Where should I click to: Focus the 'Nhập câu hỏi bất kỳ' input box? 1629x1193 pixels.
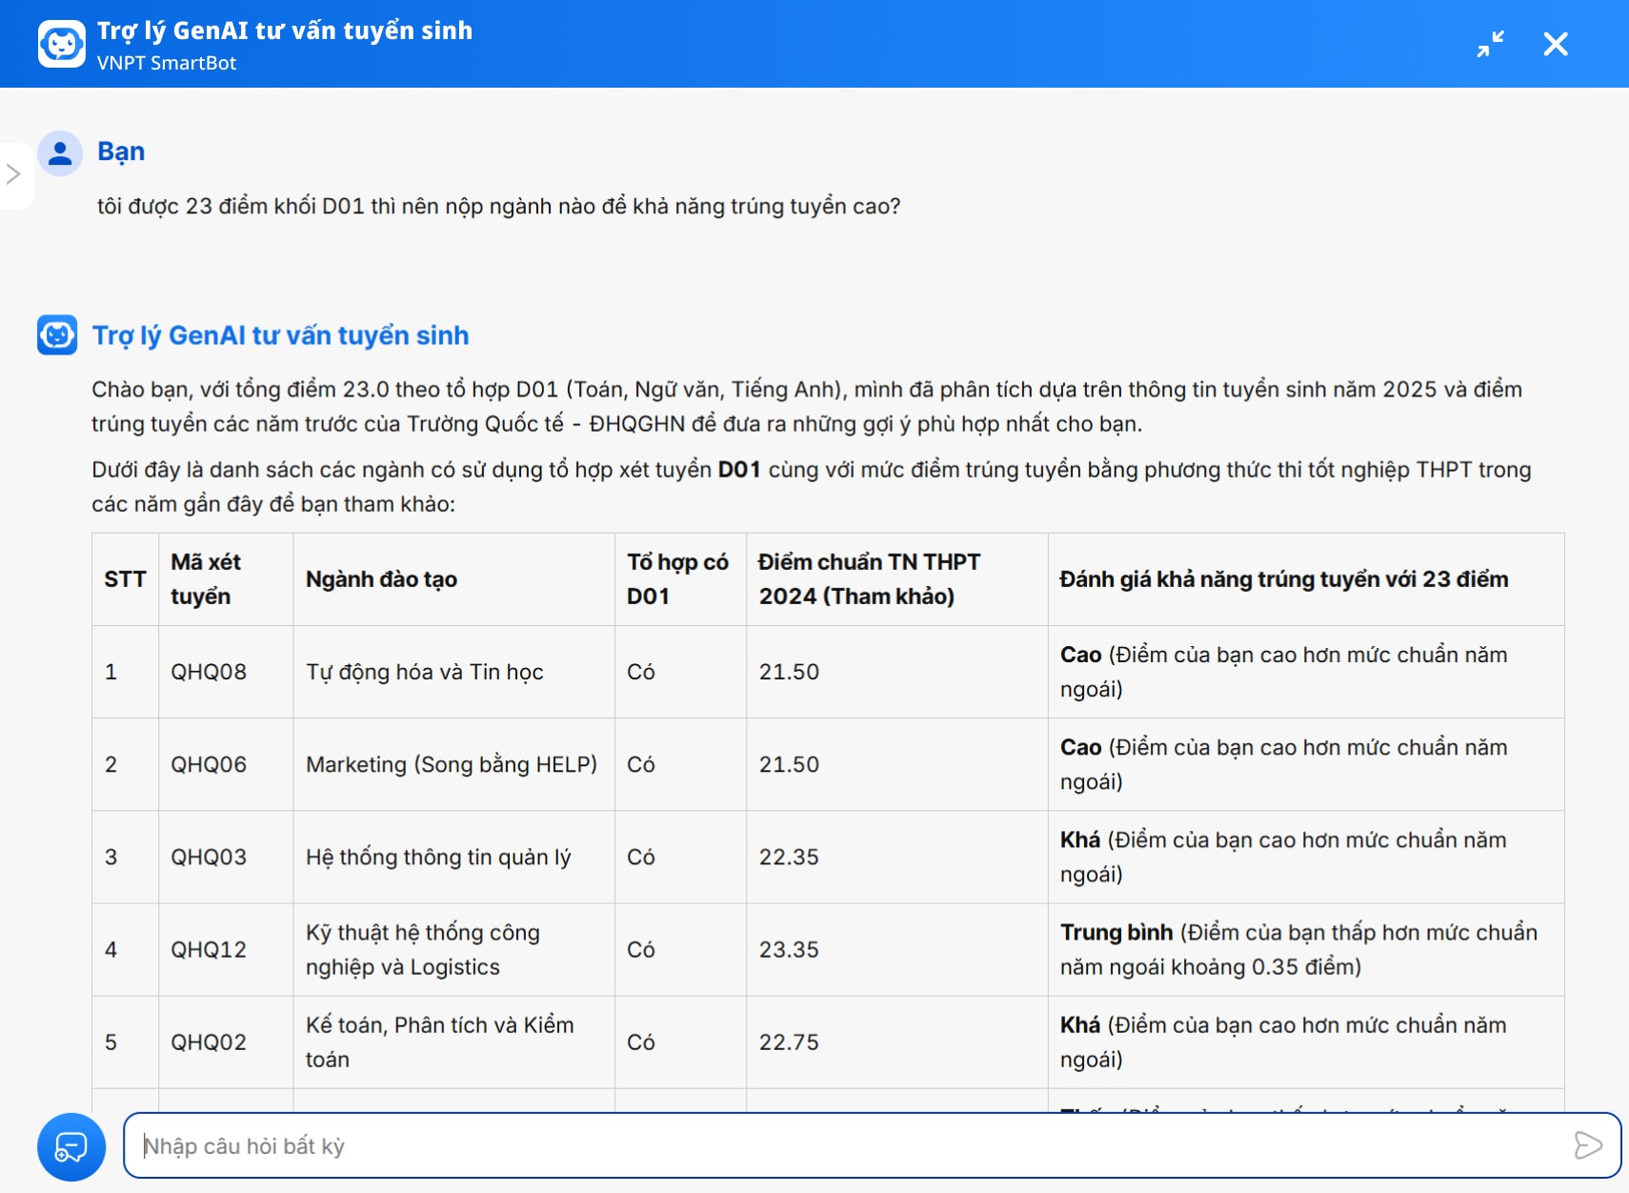point(848,1145)
